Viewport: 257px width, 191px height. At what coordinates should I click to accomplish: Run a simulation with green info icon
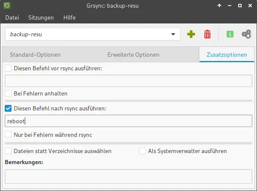click(x=230, y=35)
